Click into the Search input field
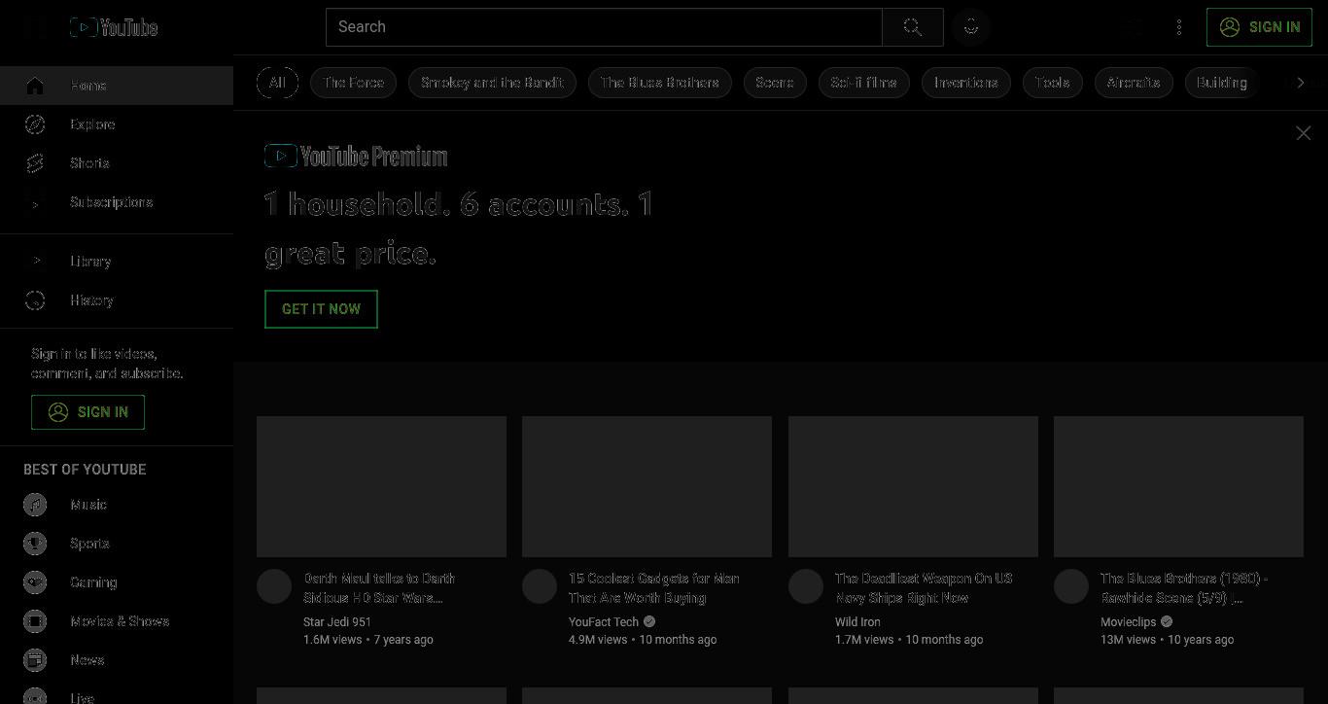Image resolution: width=1328 pixels, height=704 pixels. [x=604, y=27]
